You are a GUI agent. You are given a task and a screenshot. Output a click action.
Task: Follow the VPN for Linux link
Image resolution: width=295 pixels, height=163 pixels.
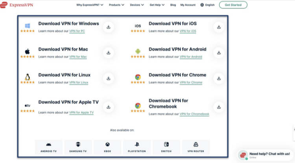[x=79, y=82]
